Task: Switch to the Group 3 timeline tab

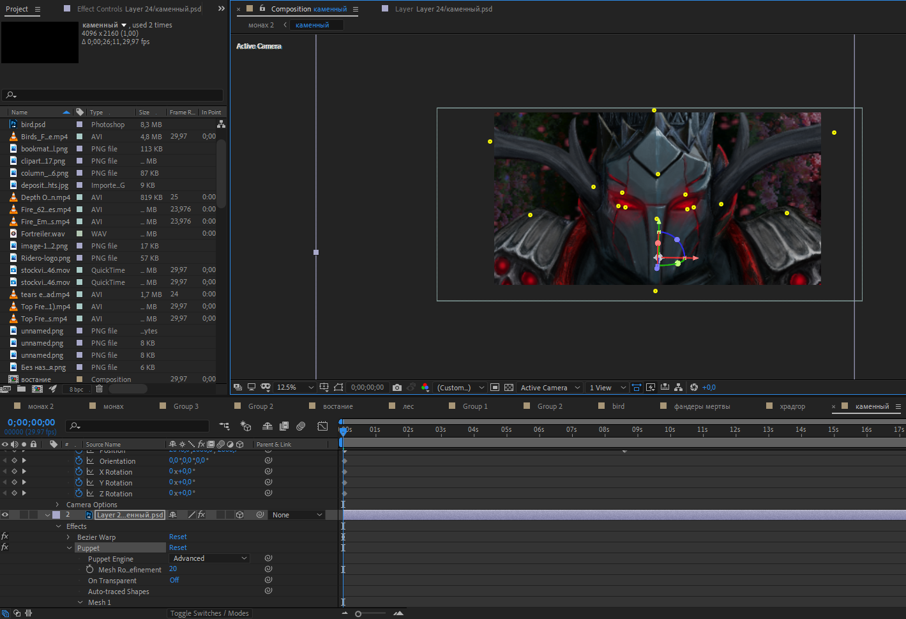Action: 186,406
